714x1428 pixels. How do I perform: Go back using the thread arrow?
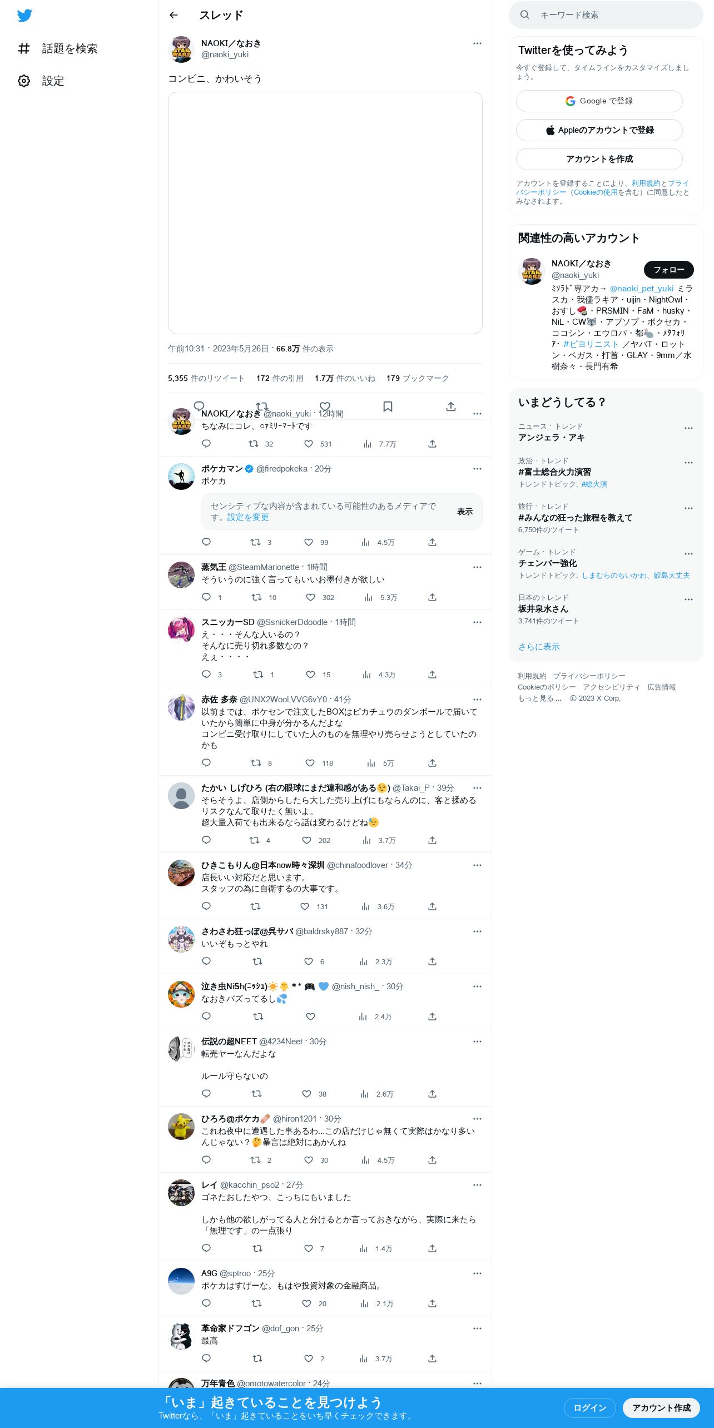coord(173,15)
